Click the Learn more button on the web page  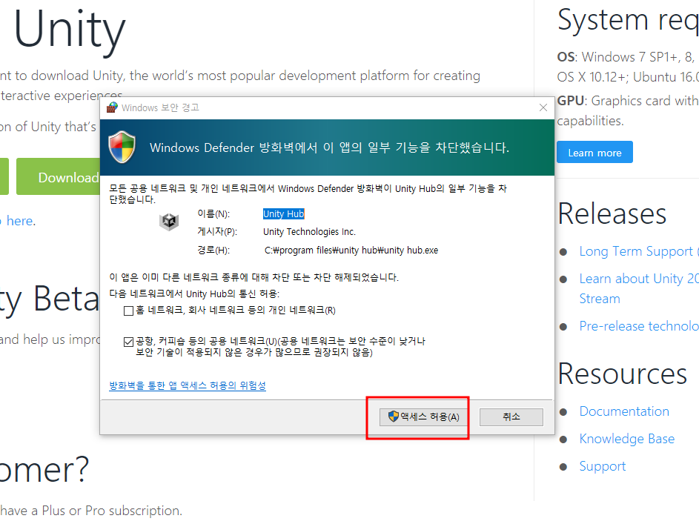point(594,153)
